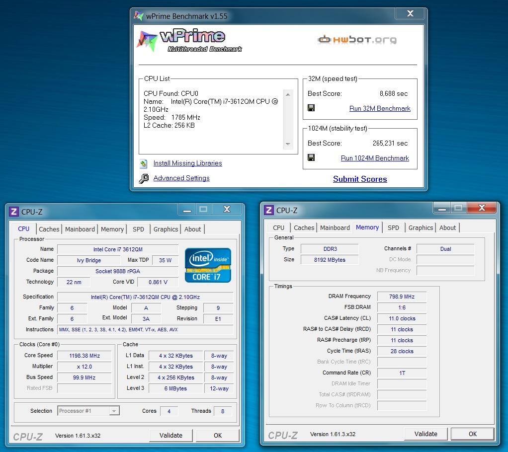Open the Advanced Settings link
The width and height of the screenshot is (508, 452).
pos(181,178)
